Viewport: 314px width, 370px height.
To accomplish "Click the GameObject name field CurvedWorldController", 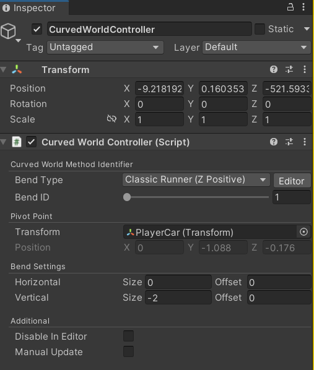I will coord(149,29).
